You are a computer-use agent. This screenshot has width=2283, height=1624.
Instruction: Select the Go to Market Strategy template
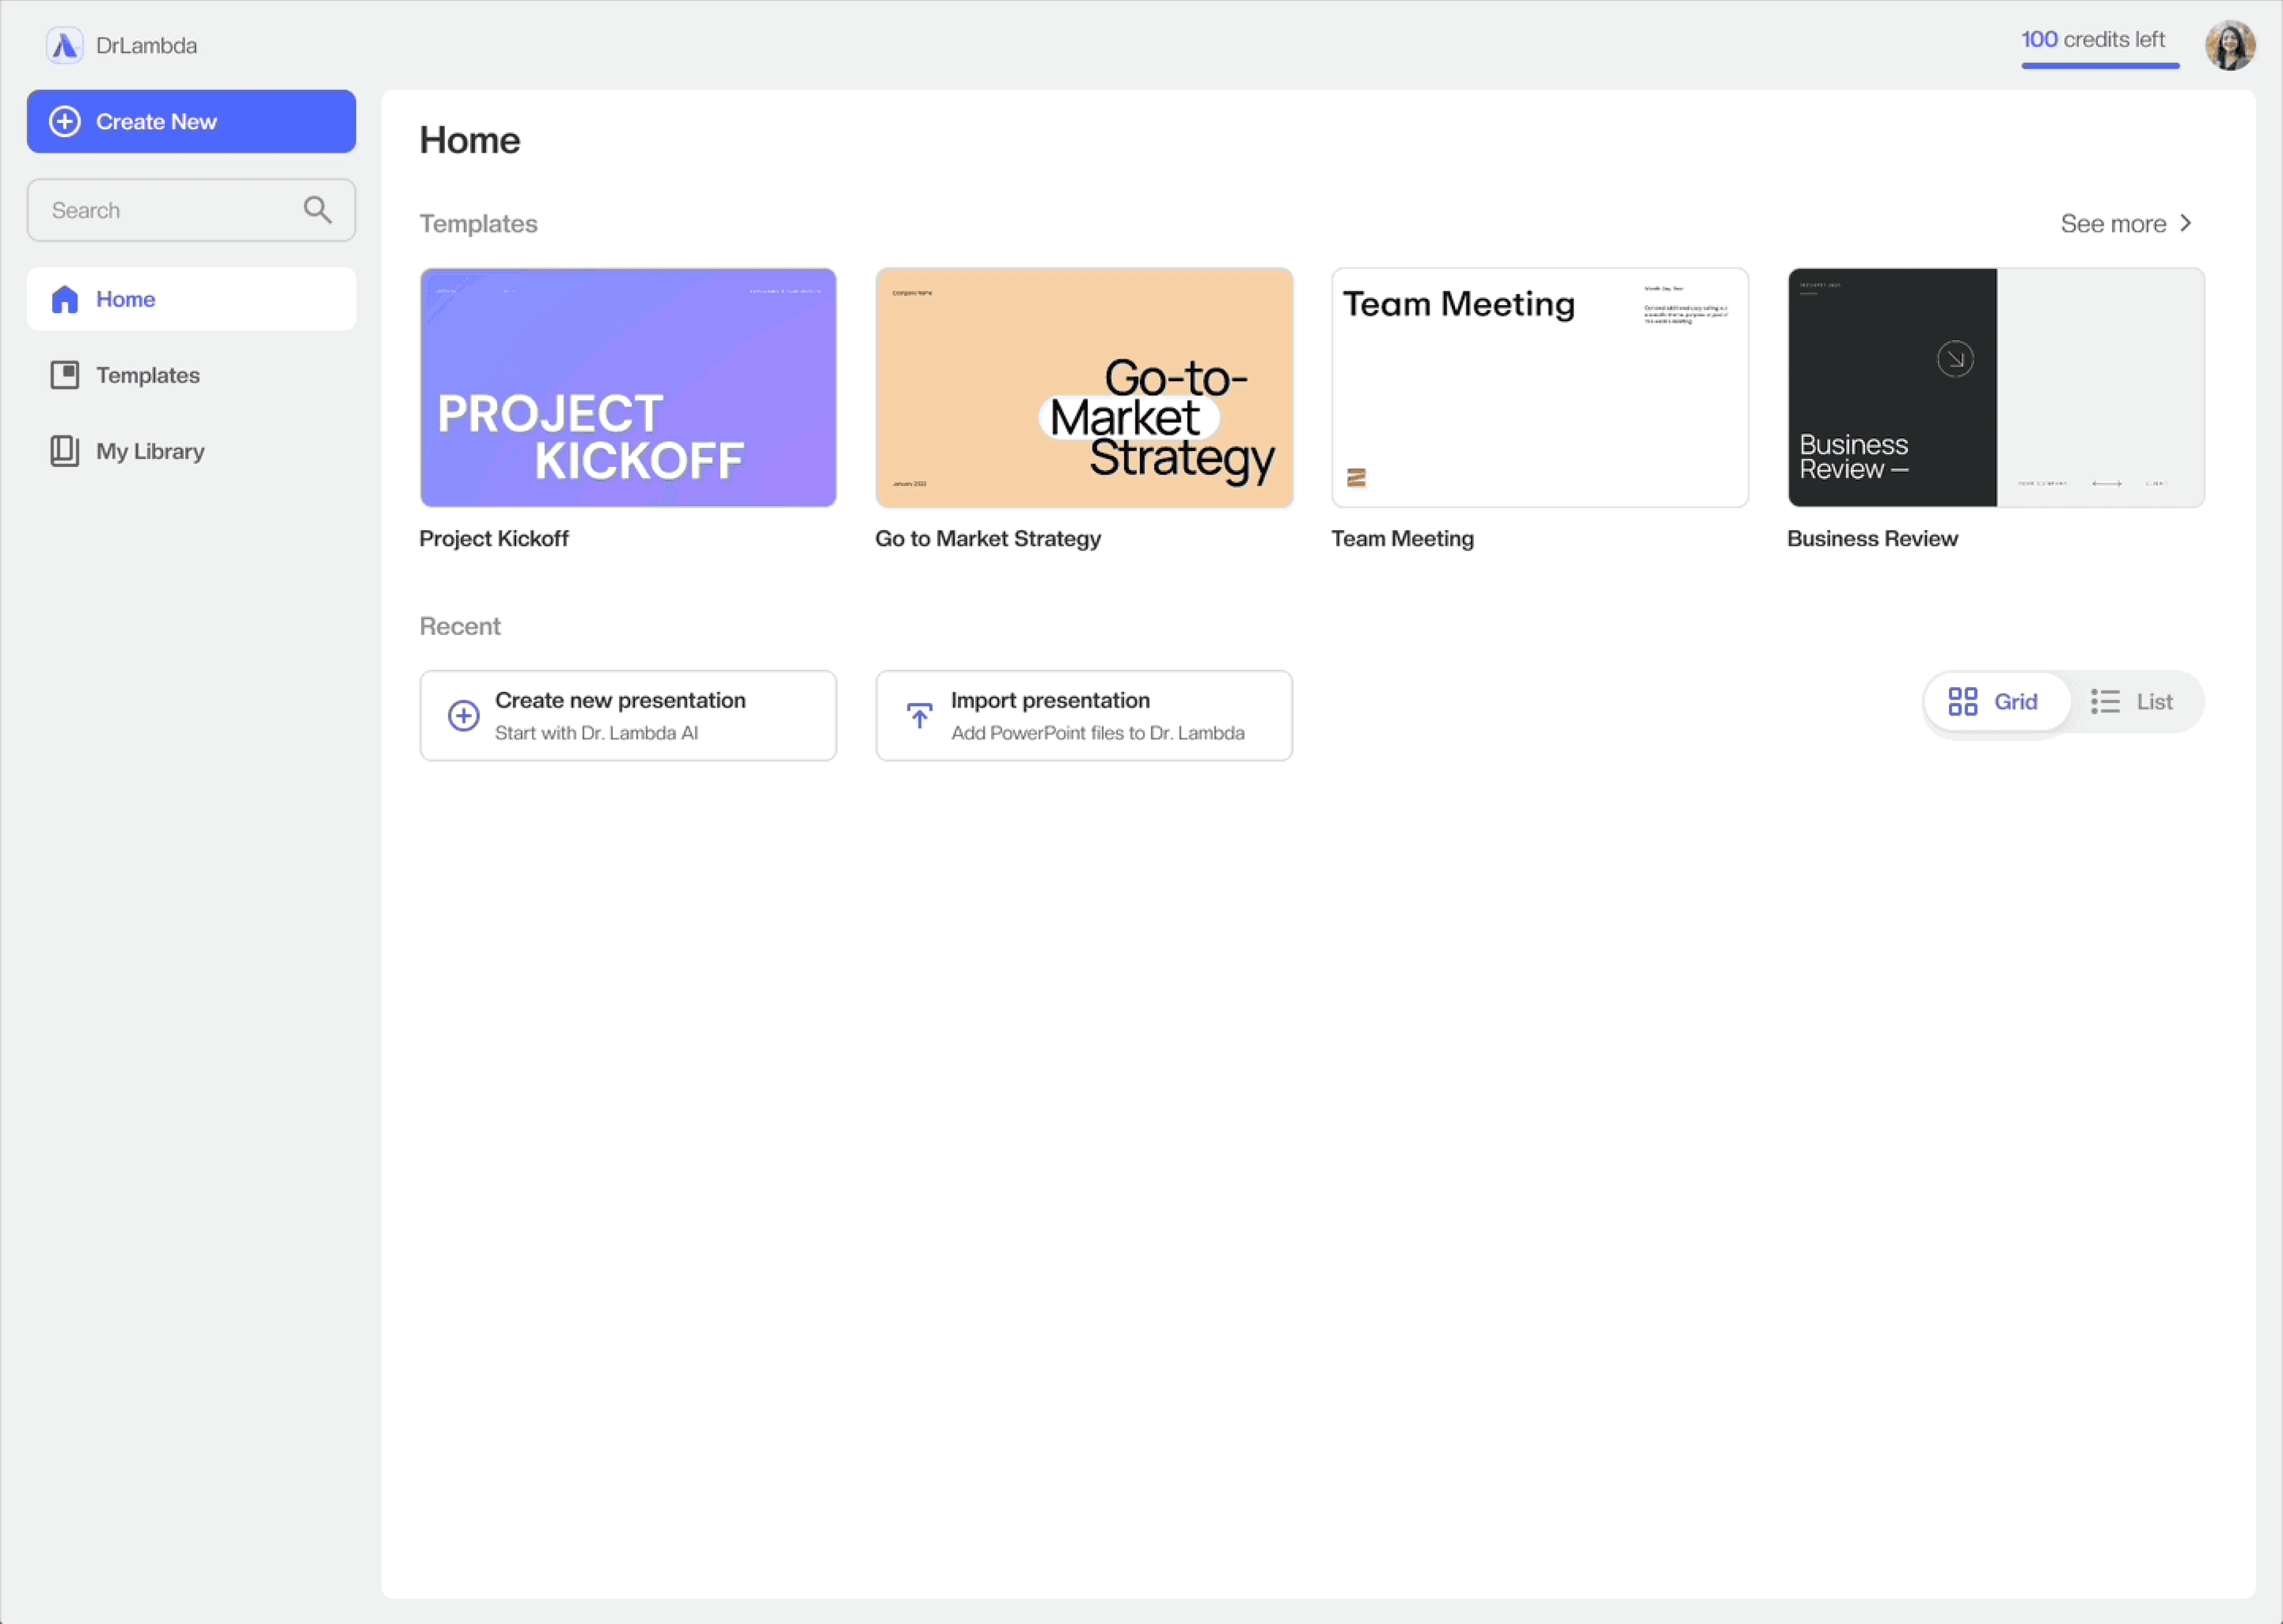pyautogui.click(x=1084, y=387)
